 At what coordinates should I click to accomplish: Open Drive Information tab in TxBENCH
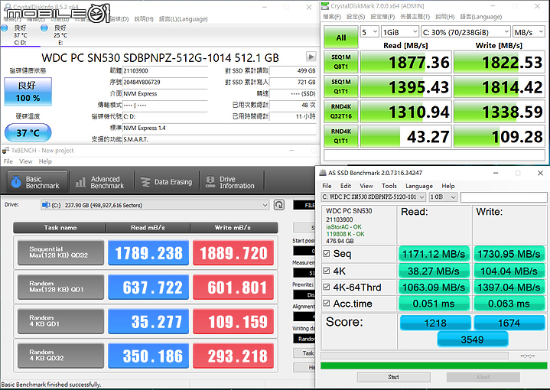(231, 182)
